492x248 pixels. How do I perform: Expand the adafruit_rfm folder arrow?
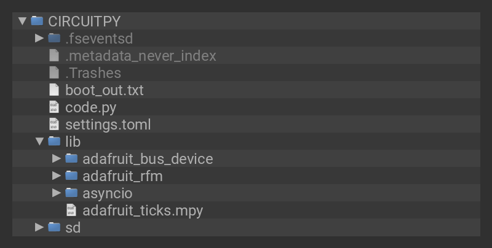[x=57, y=176]
